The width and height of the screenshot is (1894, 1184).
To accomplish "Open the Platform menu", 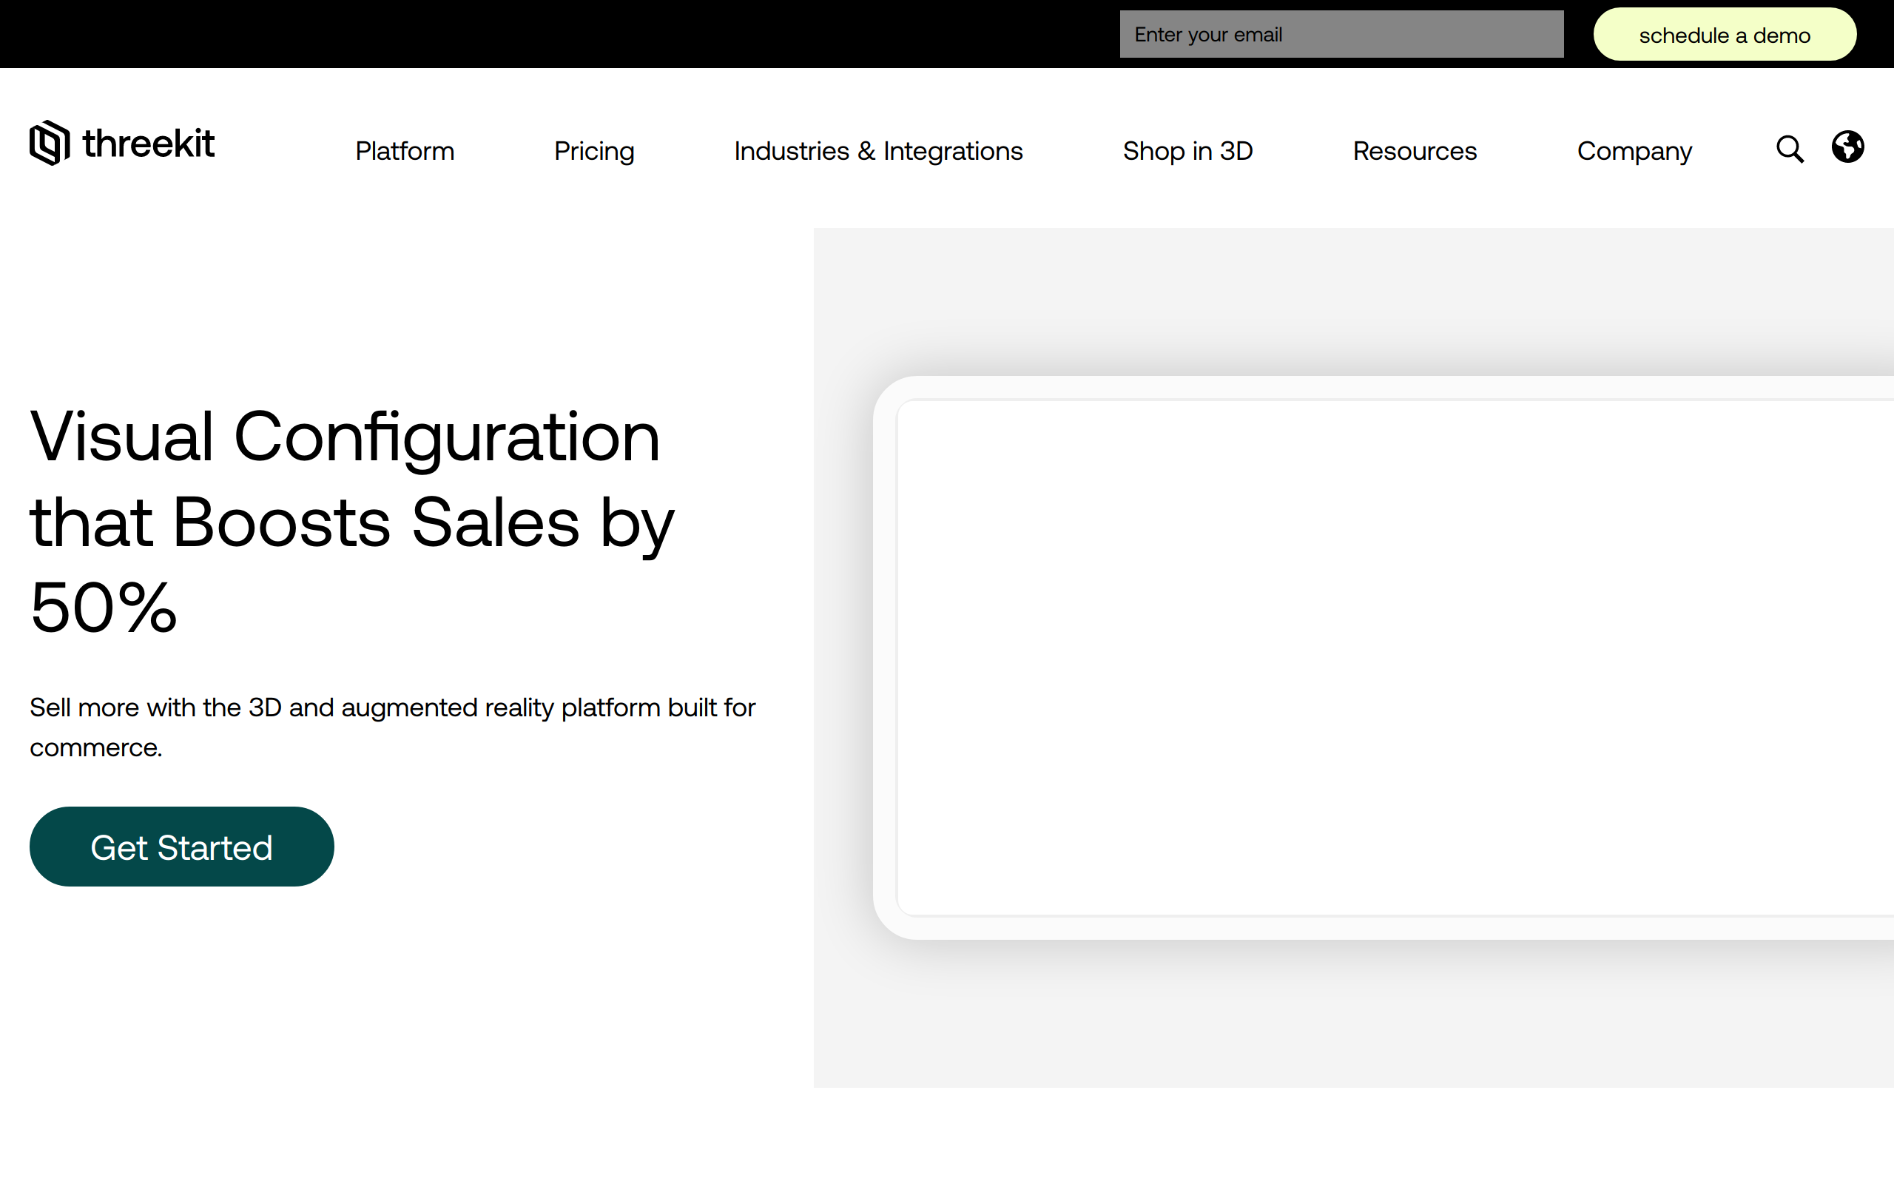I will point(405,151).
